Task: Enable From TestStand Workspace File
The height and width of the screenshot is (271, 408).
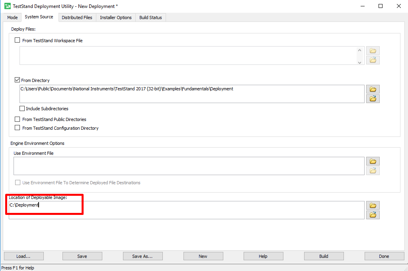Action: 18,40
